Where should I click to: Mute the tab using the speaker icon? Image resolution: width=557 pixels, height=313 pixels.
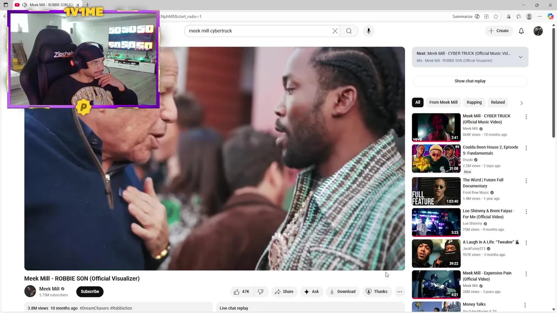click(25, 5)
